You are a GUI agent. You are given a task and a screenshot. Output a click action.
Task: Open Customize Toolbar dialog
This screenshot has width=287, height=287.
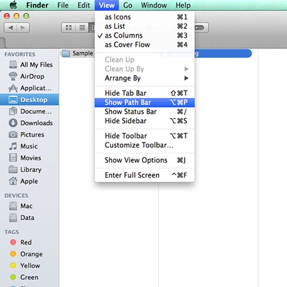[145, 145]
